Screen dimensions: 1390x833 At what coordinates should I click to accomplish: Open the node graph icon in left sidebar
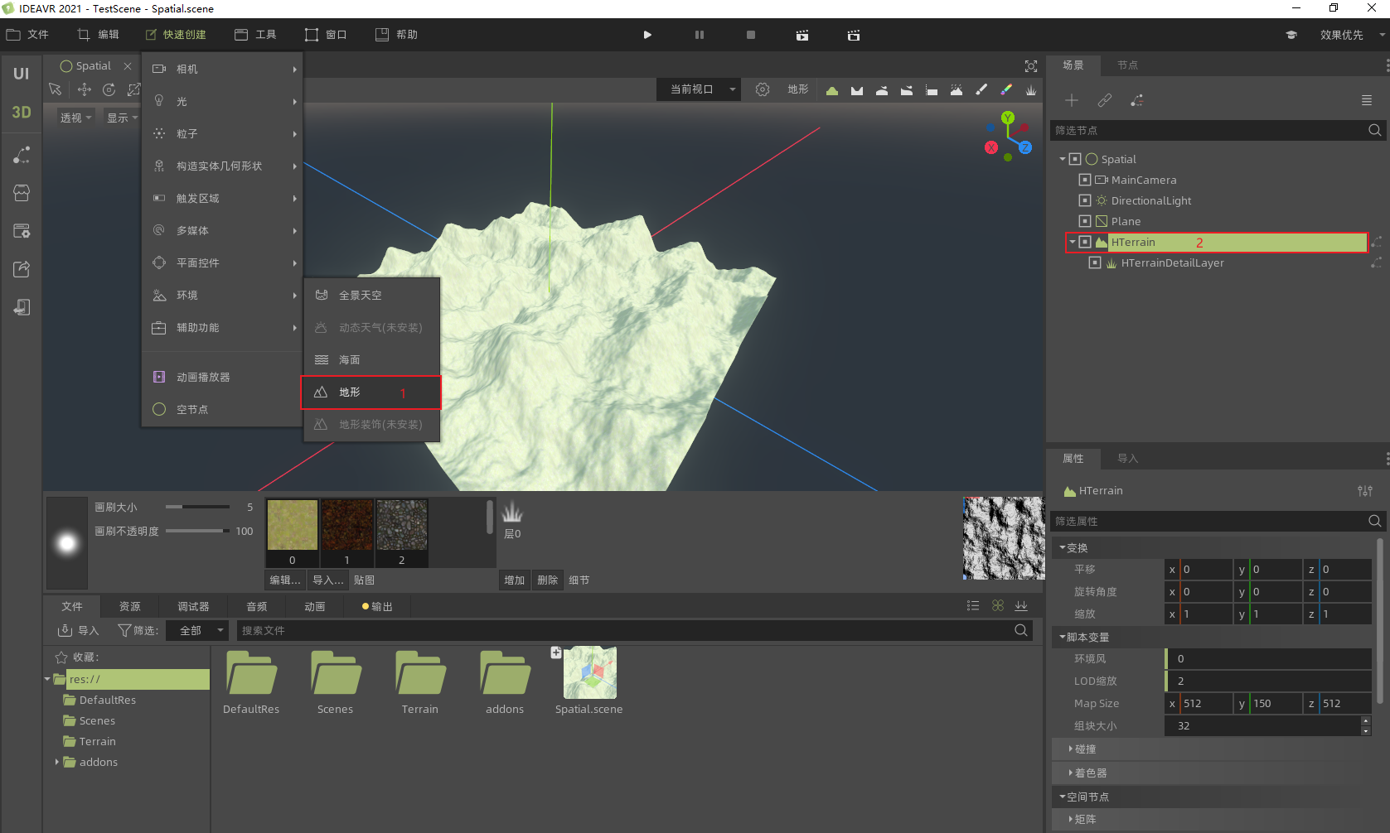[x=22, y=156]
